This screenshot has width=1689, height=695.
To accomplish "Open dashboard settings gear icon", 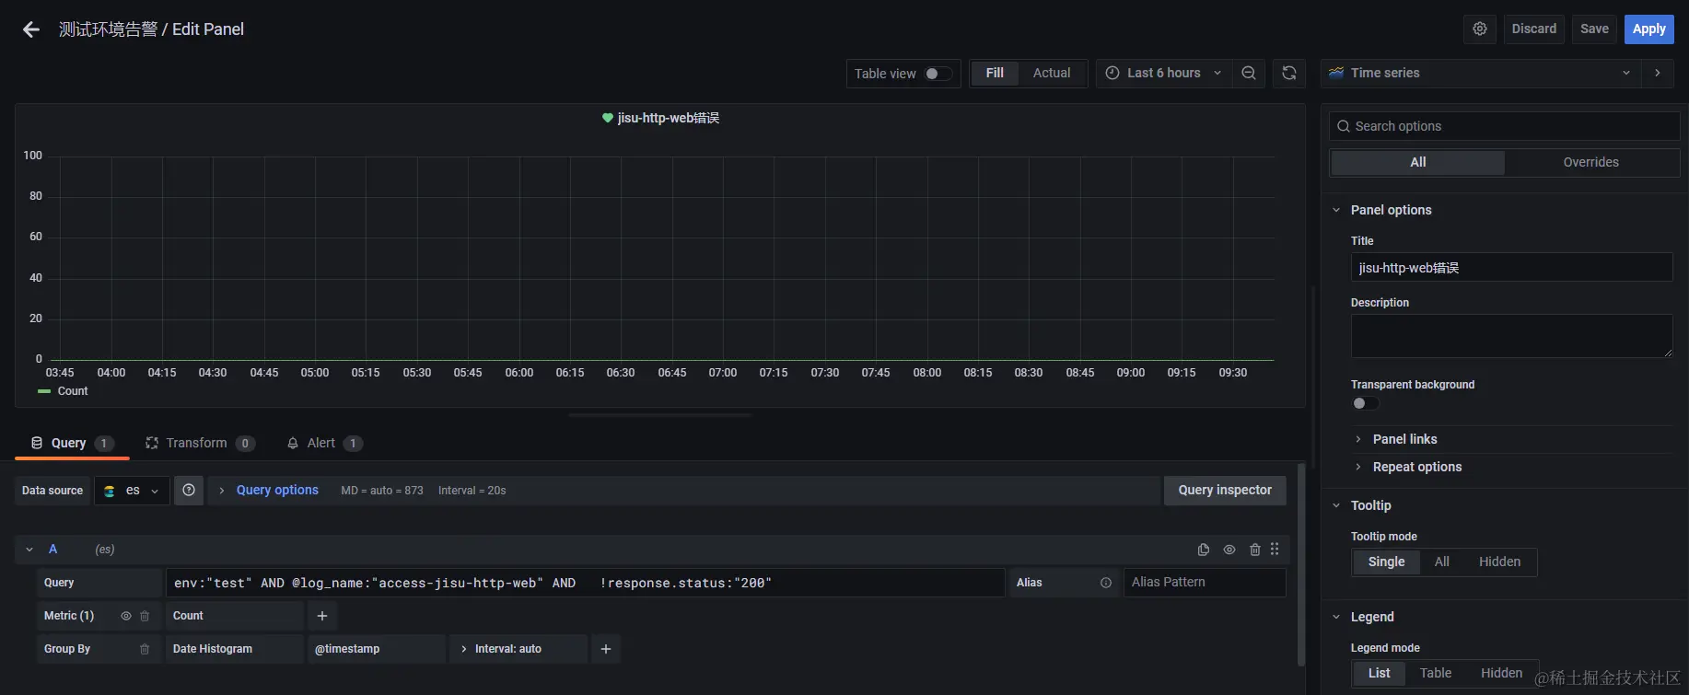I will click(1479, 29).
